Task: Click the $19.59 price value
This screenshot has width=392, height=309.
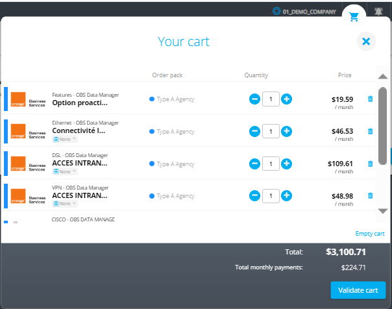Action: (x=342, y=99)
